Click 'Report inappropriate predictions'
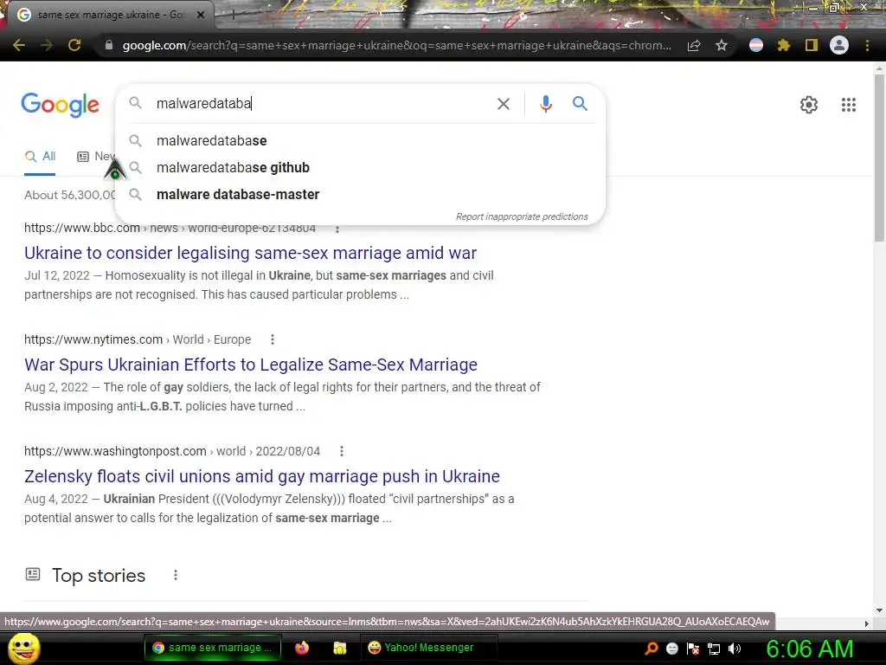The width and height of the screenshot is (886, 665). pos(522,216)
